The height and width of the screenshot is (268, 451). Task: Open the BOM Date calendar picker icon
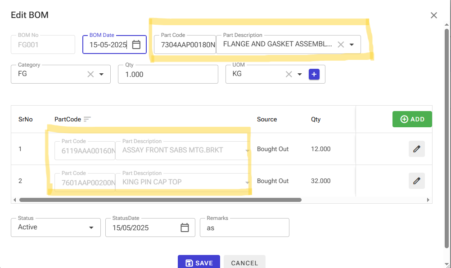pyautogui.click(x=136, y=45)
